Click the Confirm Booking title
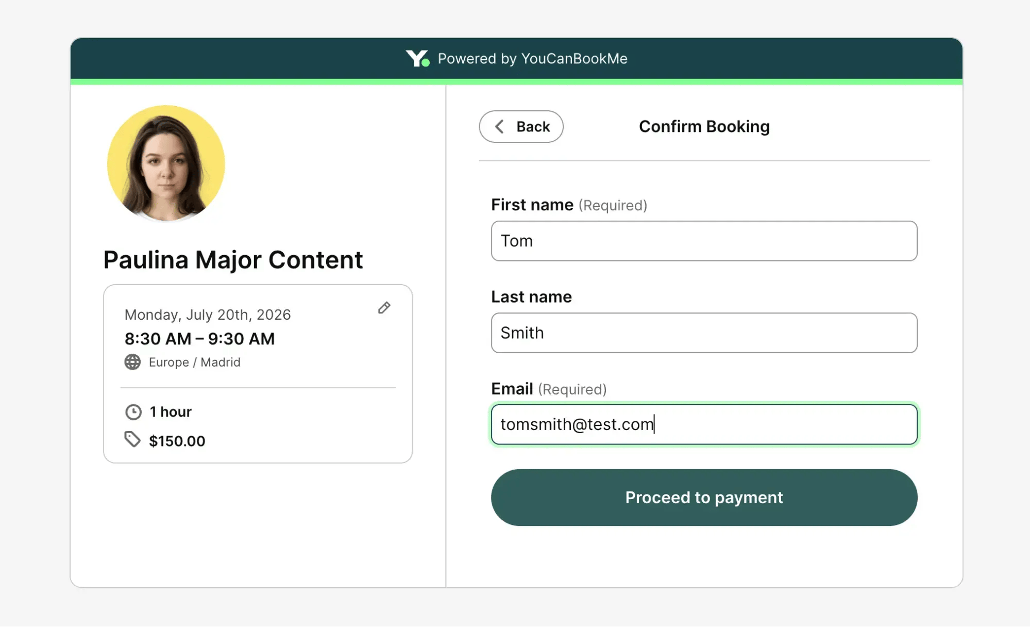Viewport: 1030px width, 627px height. point(704,126)
